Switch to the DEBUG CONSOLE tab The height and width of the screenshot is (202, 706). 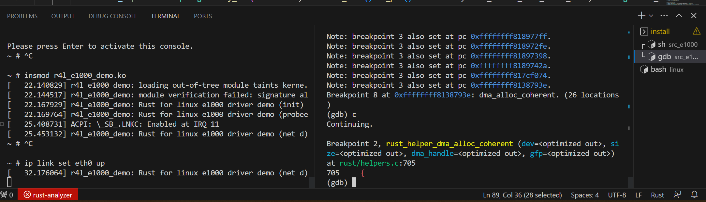point(113,16)
